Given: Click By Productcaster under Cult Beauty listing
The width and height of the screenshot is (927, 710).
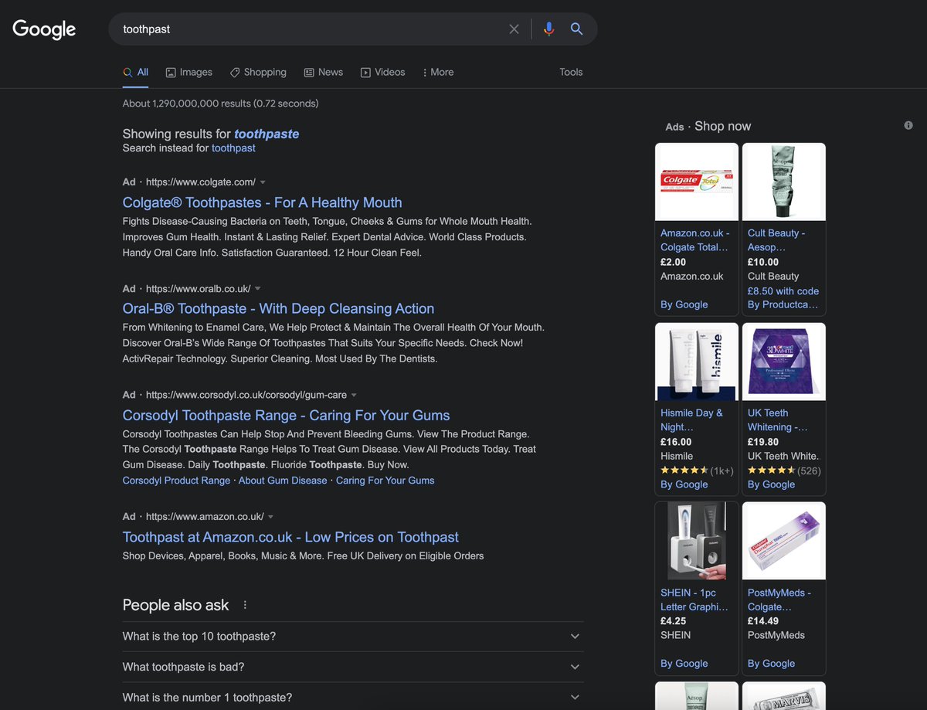Looking at the screenshot, I should coord(783,304).
